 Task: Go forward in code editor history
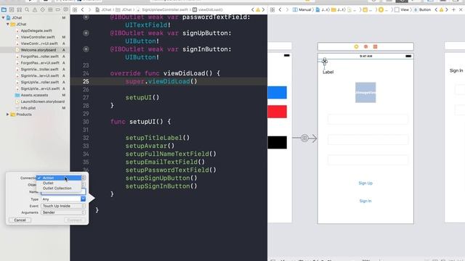click(x=89, y=9)
